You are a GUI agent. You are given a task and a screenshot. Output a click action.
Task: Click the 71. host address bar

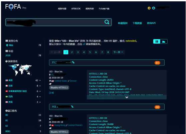point(107,62)
